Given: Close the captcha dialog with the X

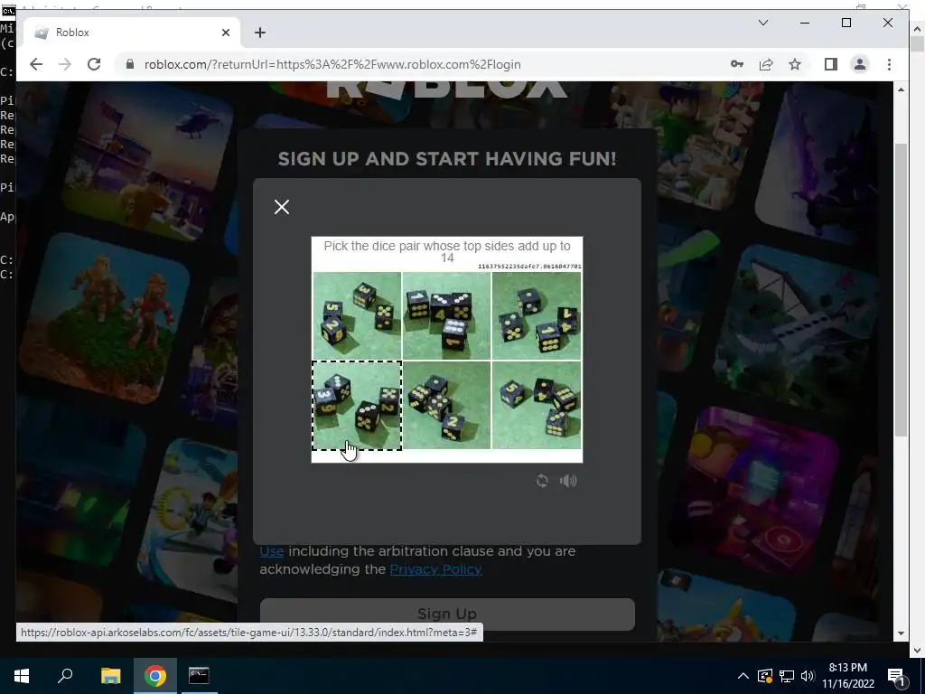Looking at the screenshot, I should (x=282, y=207).
